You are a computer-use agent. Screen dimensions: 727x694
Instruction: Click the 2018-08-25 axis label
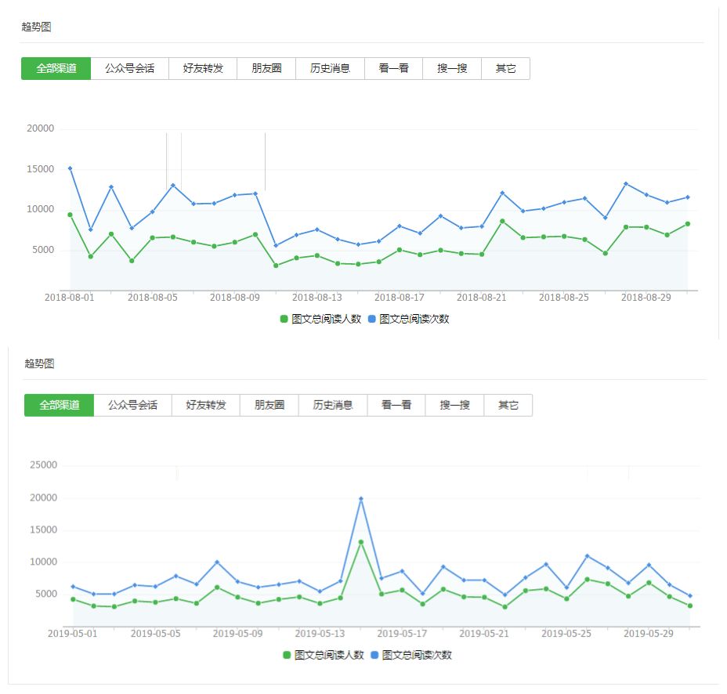(564, 298)
